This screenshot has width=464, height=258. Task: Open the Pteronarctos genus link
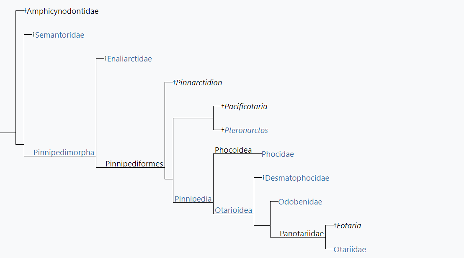point(246,130)
